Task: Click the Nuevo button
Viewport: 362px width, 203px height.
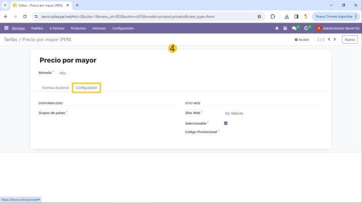Action: [x=349, y=39]
